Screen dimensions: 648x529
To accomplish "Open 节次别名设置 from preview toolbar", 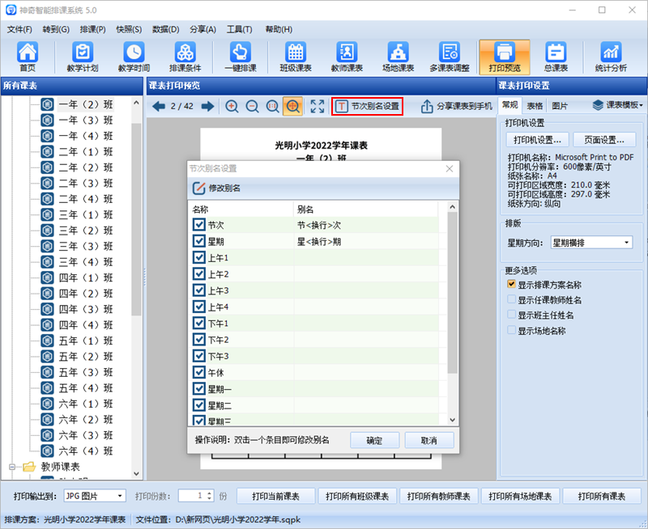I will click(367, 107).
